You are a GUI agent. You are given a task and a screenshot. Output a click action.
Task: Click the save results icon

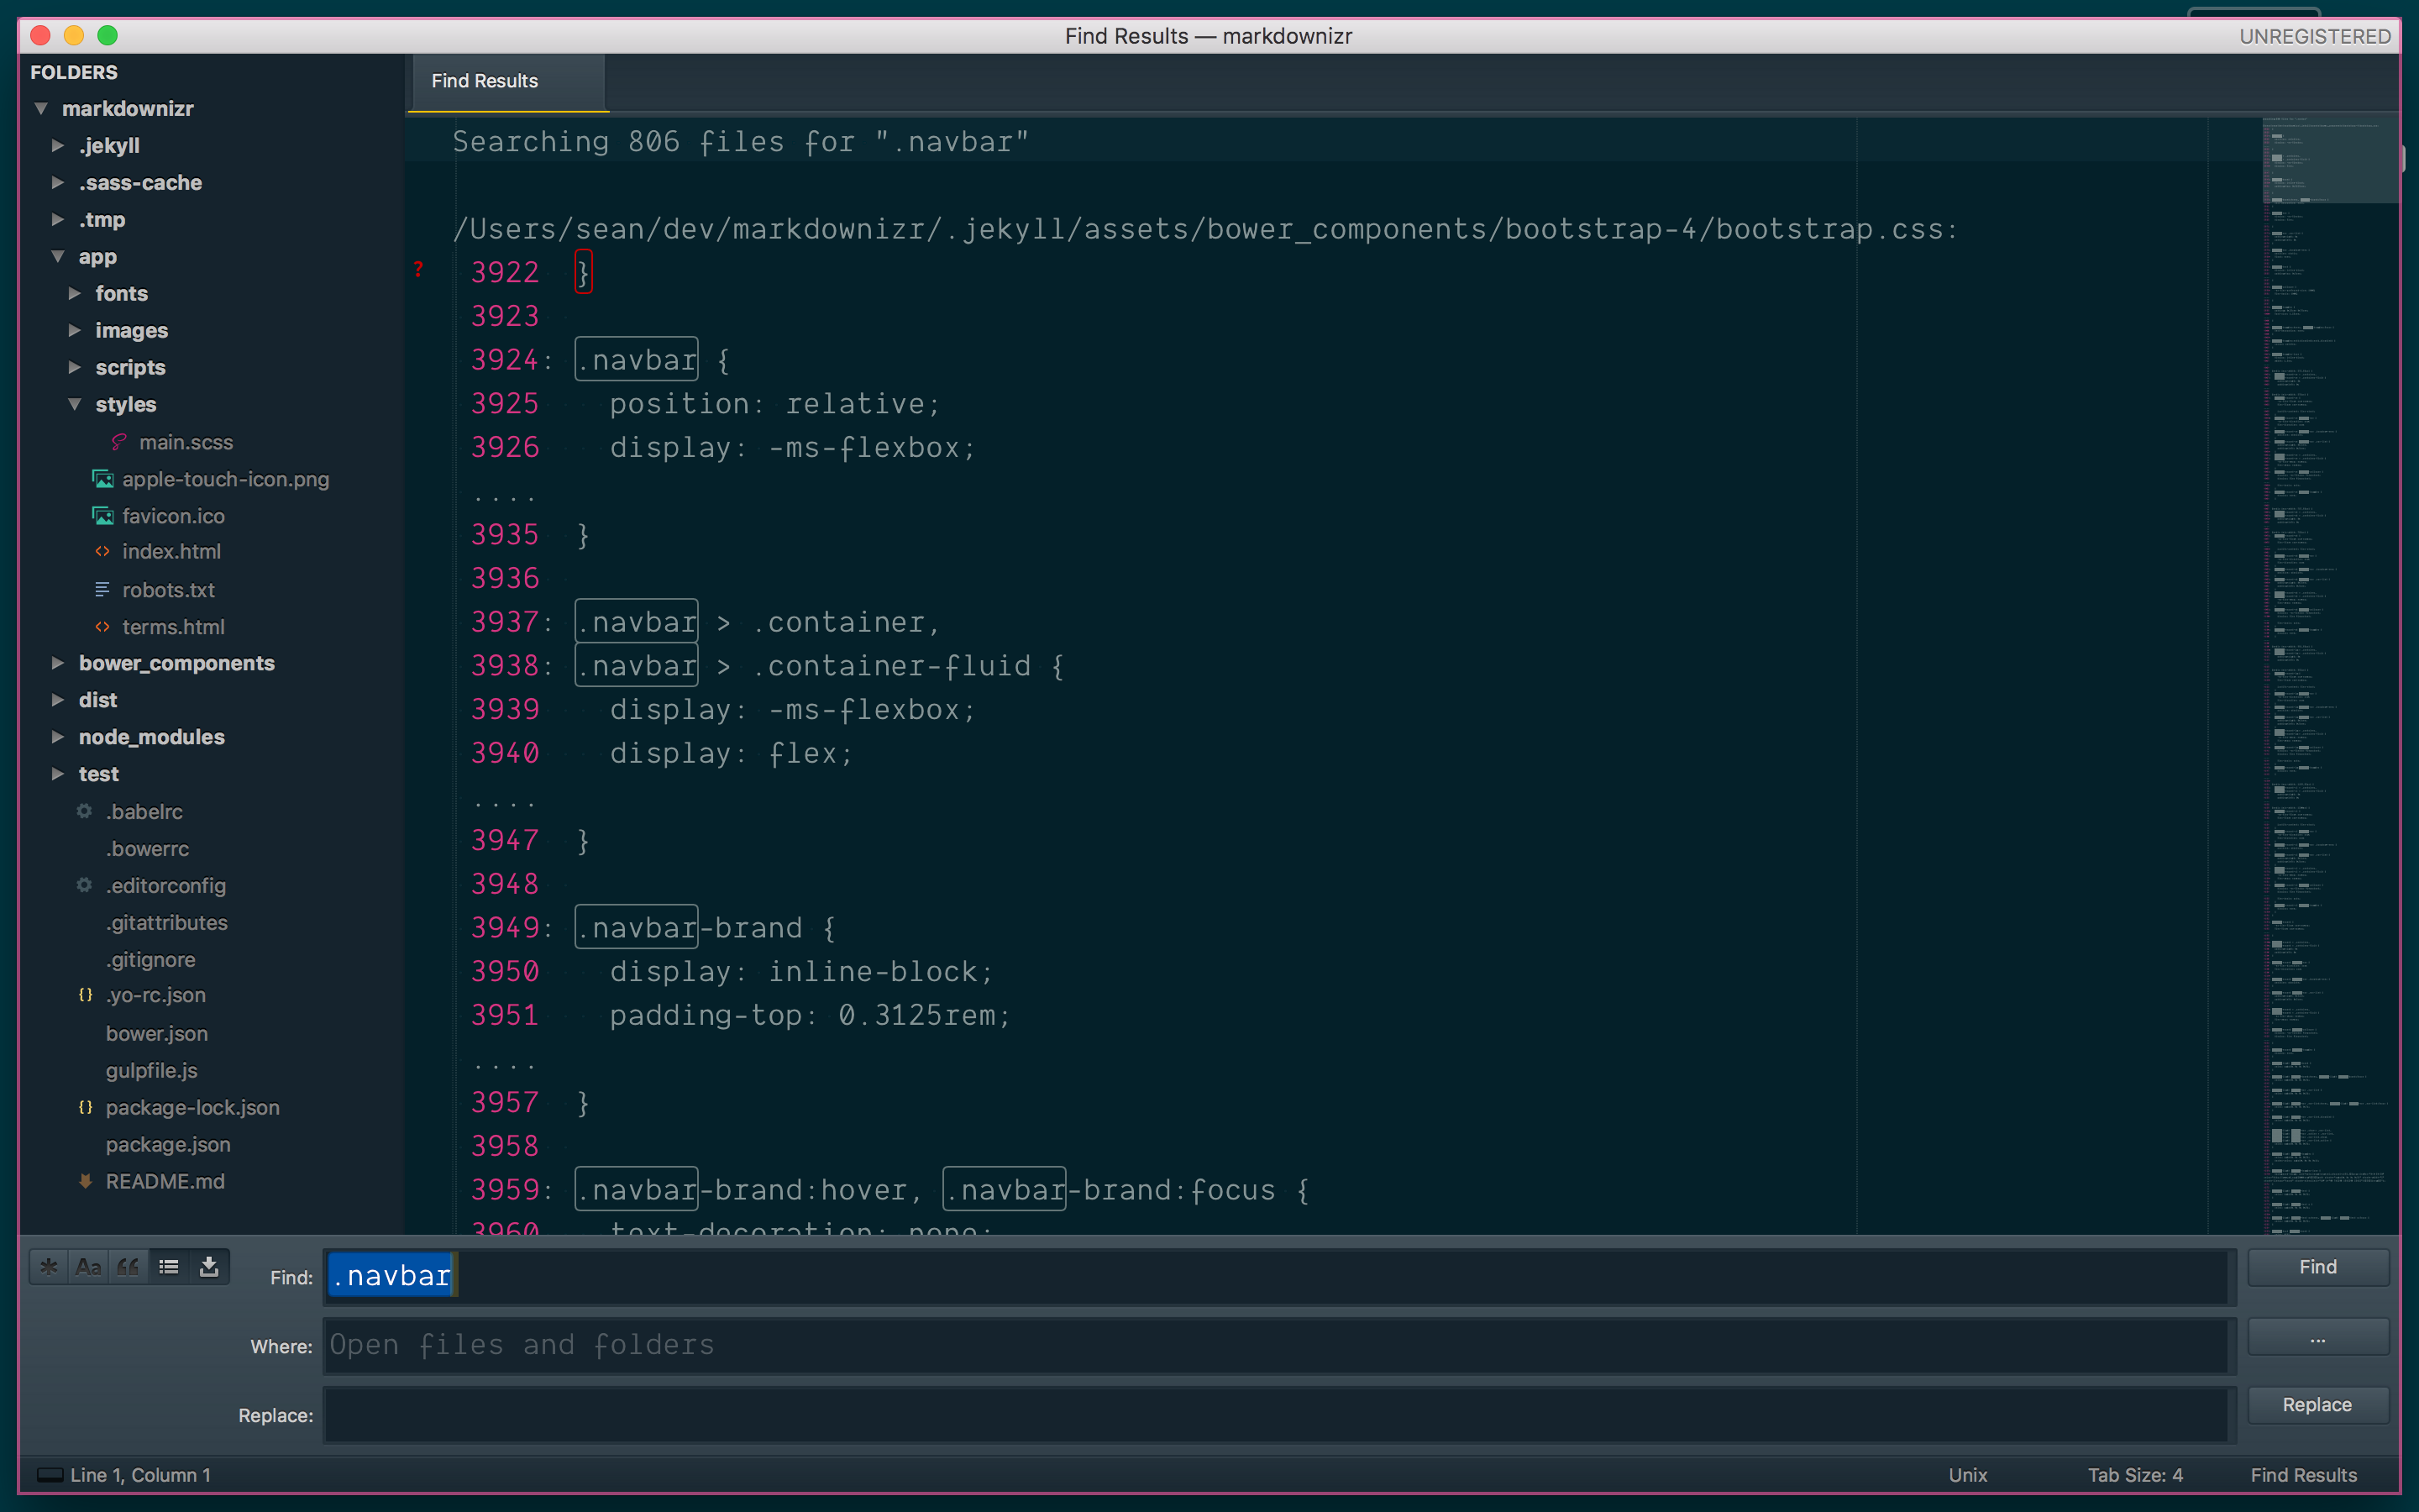point(207,1267)
